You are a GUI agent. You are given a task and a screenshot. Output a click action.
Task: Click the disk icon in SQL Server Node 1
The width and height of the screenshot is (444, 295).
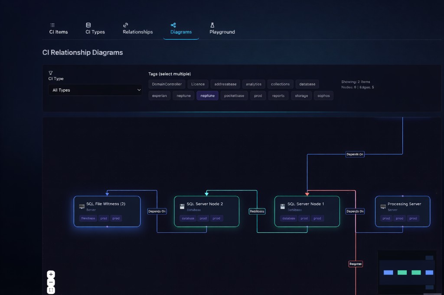click(283, 207)
